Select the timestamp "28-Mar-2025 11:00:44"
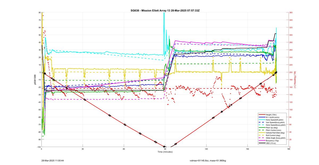319x165 pixels. (53, 160)
